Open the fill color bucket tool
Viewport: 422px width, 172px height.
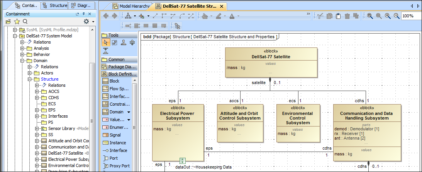coord(205,16)
